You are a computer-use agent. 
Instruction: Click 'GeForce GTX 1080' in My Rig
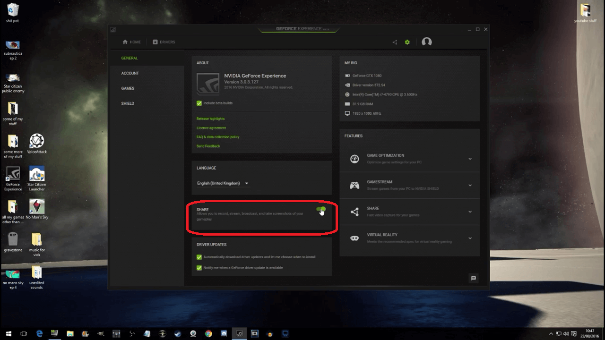coord(367,76)
